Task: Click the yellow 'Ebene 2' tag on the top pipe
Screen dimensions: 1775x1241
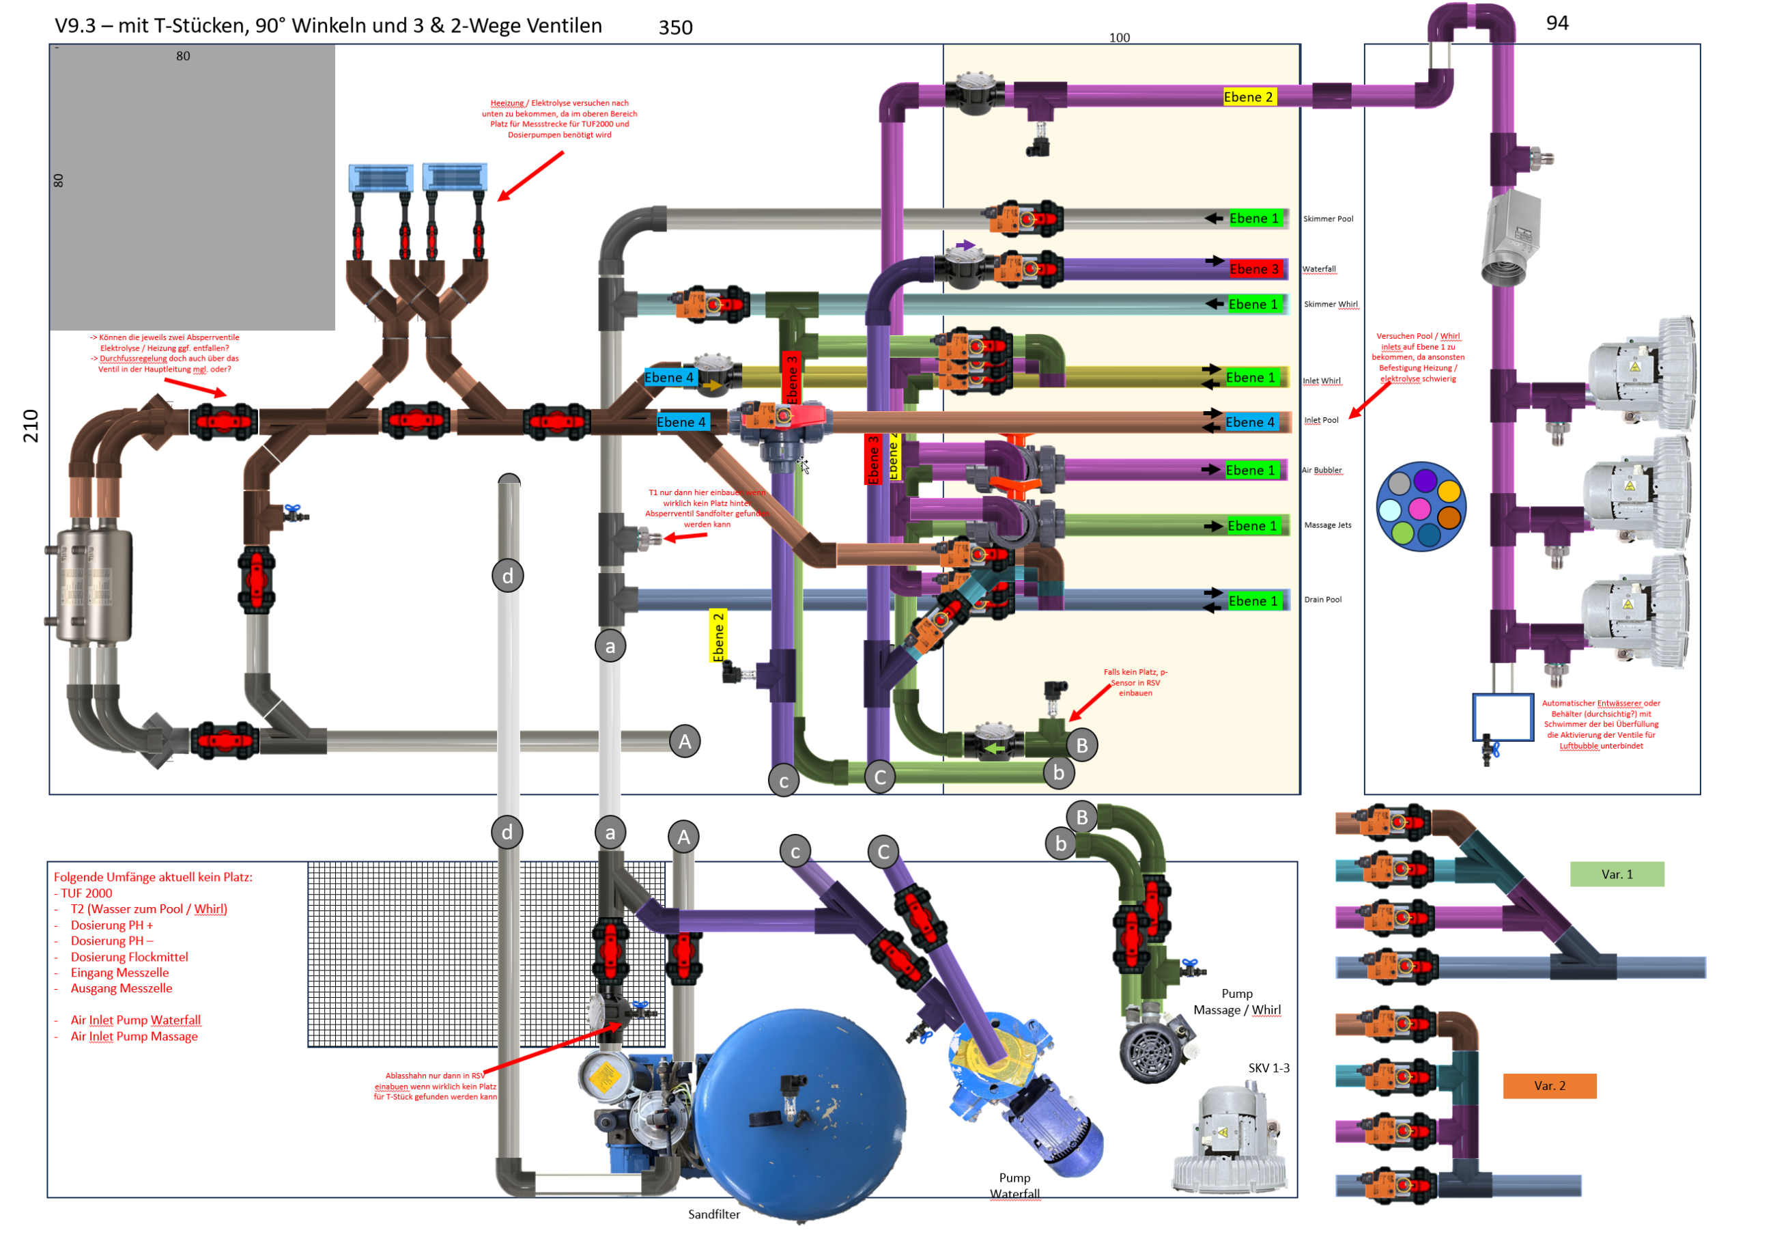Action: tap(1249, 97)
